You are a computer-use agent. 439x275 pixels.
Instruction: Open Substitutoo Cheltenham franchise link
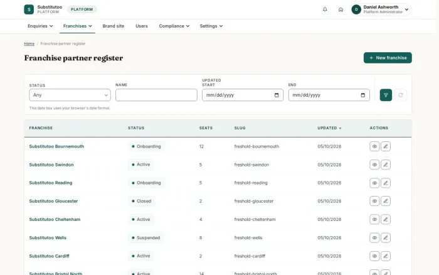[x=55, y=219]
